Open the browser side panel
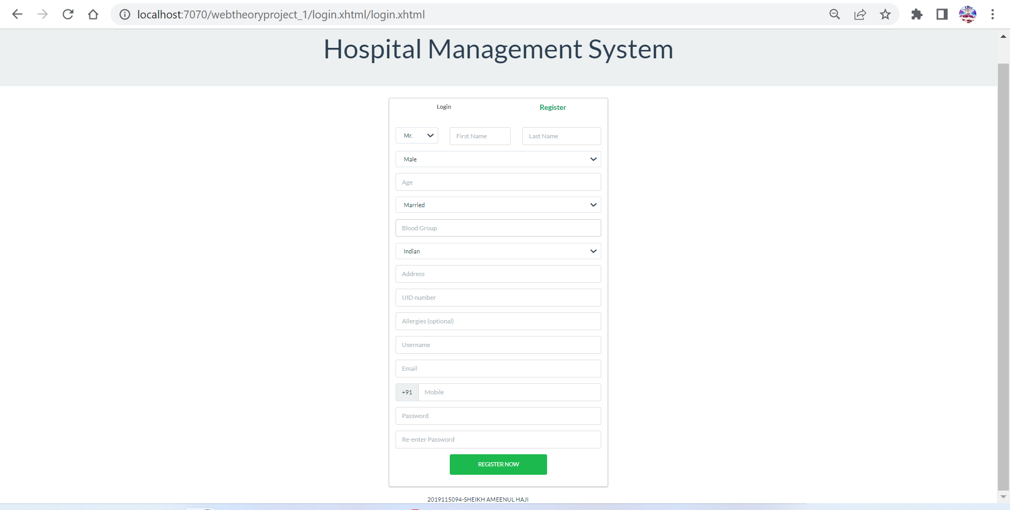The width and height of the screenshot is (1010, 510). click(x=942, y=14)
